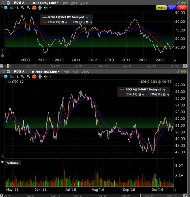Open View menu in bottom chart

point(85,72)
